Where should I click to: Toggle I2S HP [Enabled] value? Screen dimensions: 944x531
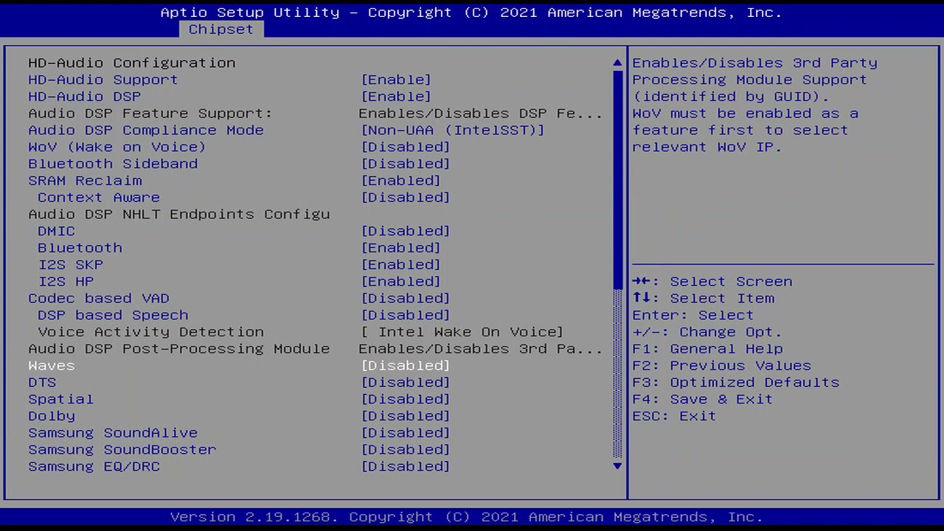tap(400, 282)
